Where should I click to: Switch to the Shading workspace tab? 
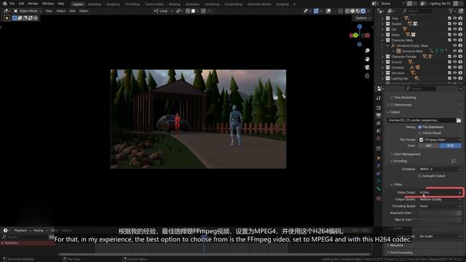175,4
